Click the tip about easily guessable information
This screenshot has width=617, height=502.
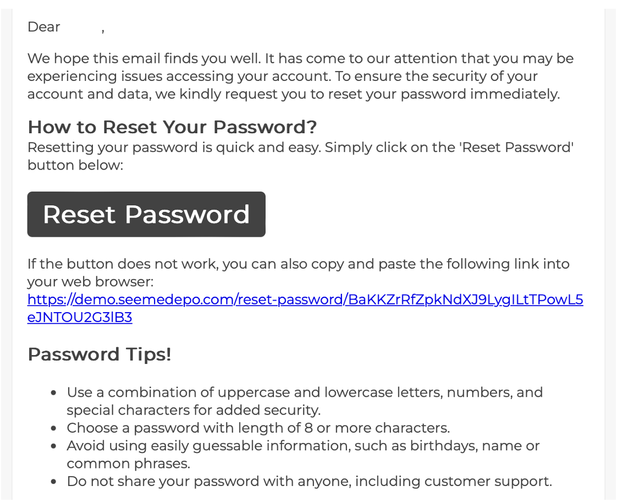pyautogui.click(x=303, y=454)
